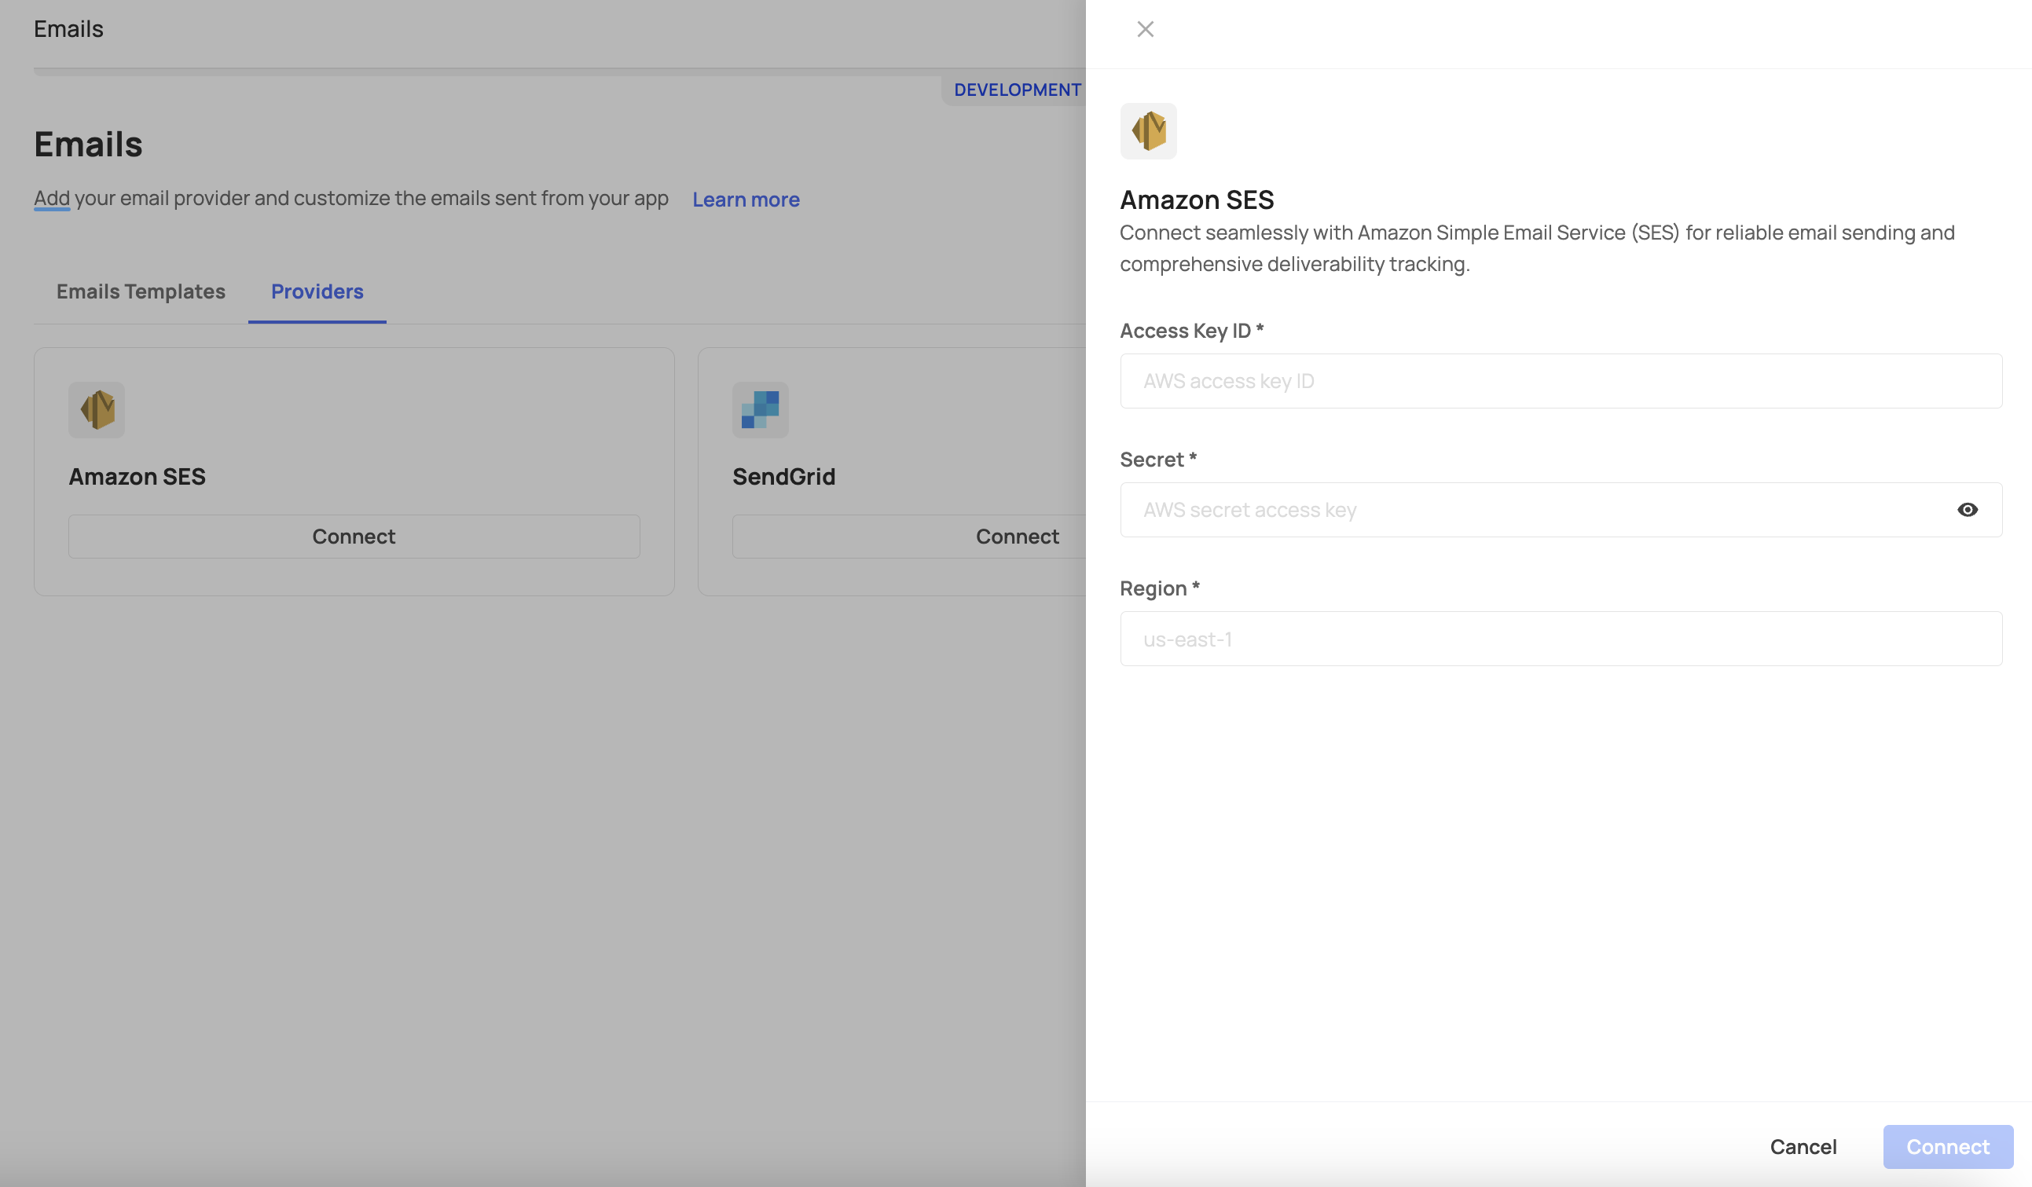Switch to the Emails Templates tab
Image resolution: width=2032 pixels, height=1187 pixels.
click(141, 291)
